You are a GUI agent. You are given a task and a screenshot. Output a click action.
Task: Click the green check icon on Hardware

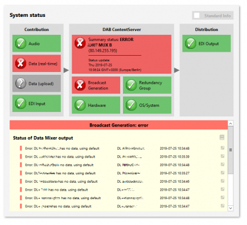coord(80,105)
